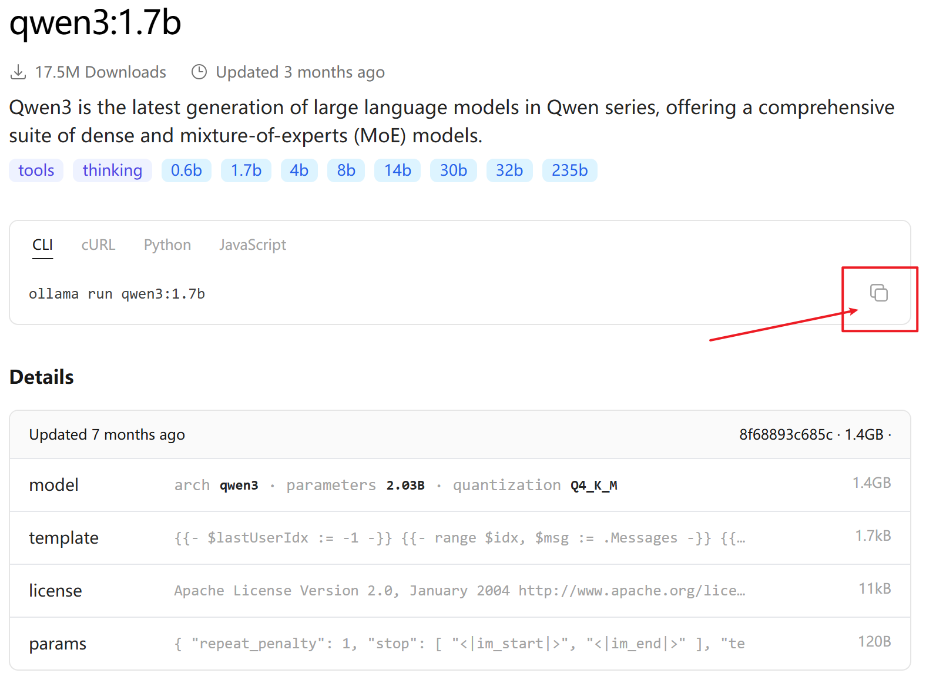Screen dimensions: 926x683
Task: Click the tools tag
Action: (x=36, y=170)
